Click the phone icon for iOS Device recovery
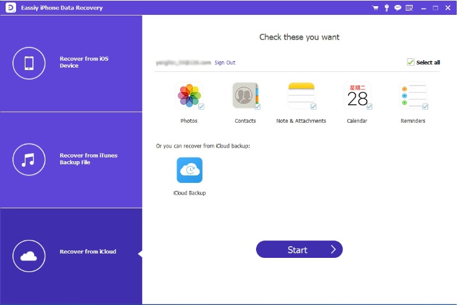This screenshot has height=305, width=458. pyautogui.click(x=29, y=63)
